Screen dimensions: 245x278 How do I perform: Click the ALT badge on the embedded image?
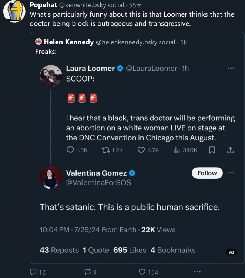coord(232,252)
